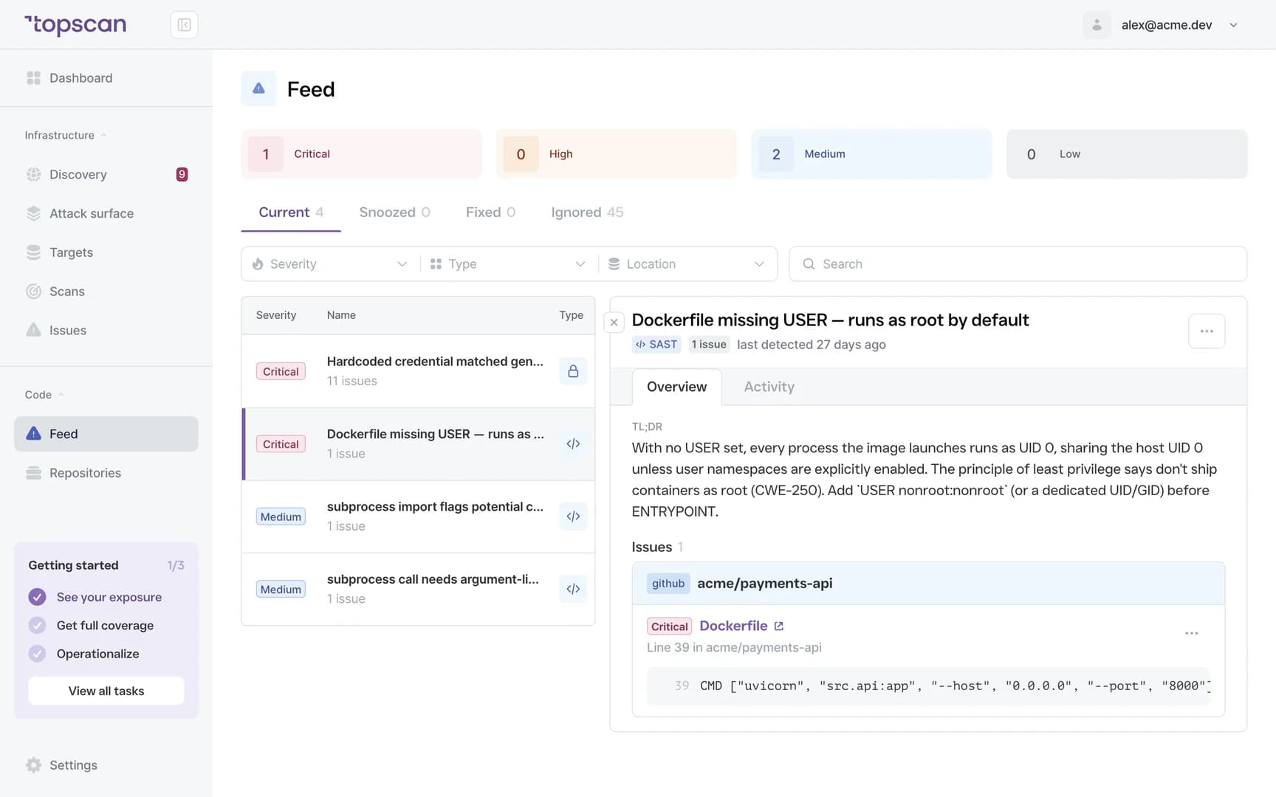
Task: Open the Dockerfile issue's three-dot menu
Action: [1191, 633]
